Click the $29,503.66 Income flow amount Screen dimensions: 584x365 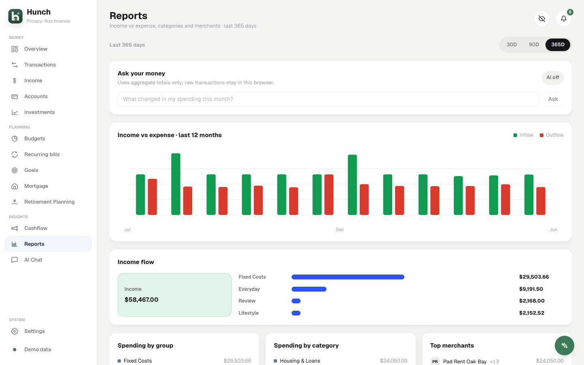(534, 277)
